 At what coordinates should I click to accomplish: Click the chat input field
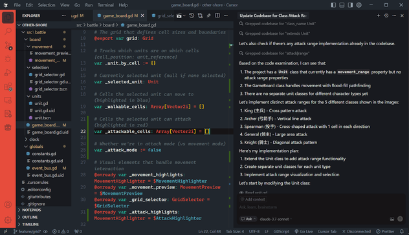tap(321, 207)
